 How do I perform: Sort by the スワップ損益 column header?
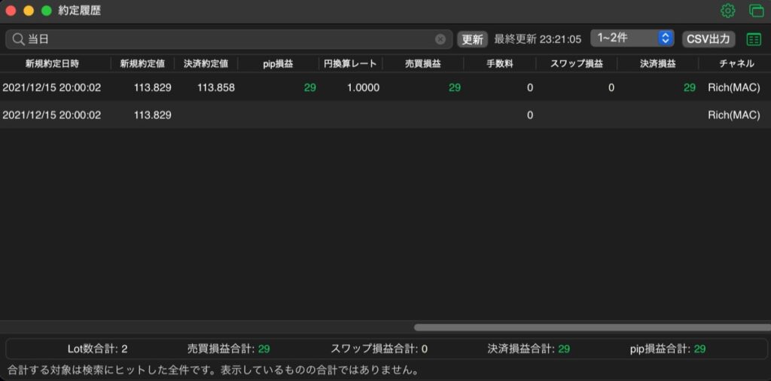pos(576,63)
